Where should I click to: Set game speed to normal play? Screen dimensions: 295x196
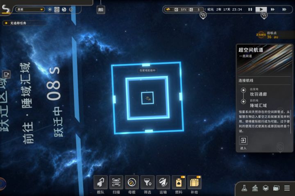(261, 9)
